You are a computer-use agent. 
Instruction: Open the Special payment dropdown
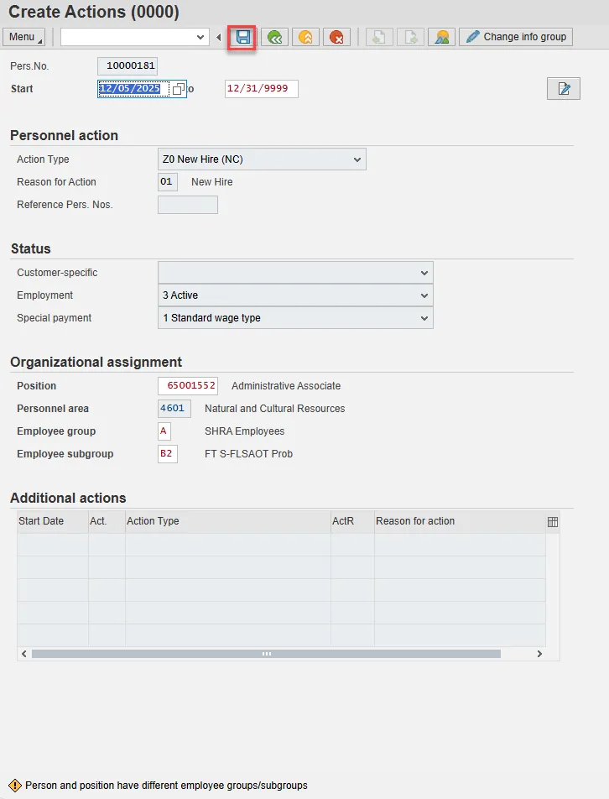(424, 318)
